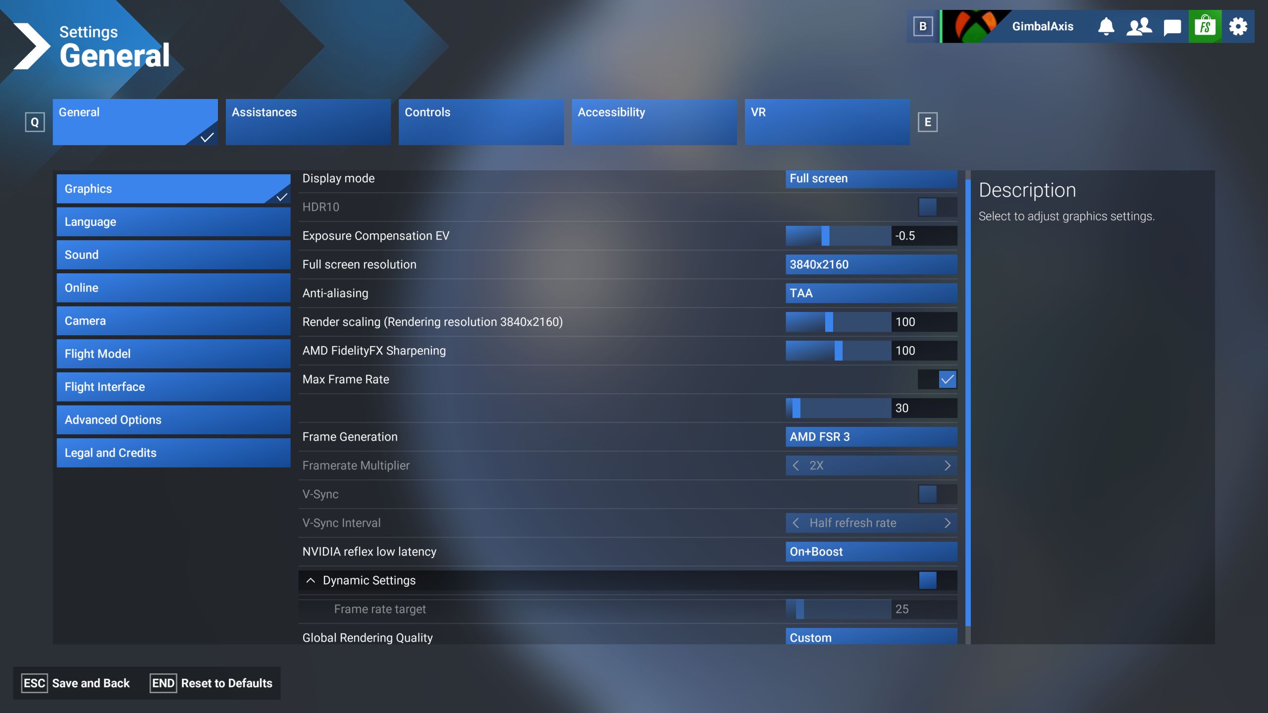Click the Q previous-tab key icon
The image size is (1268, 713).
pyautogui.click(x=35, y=122)
